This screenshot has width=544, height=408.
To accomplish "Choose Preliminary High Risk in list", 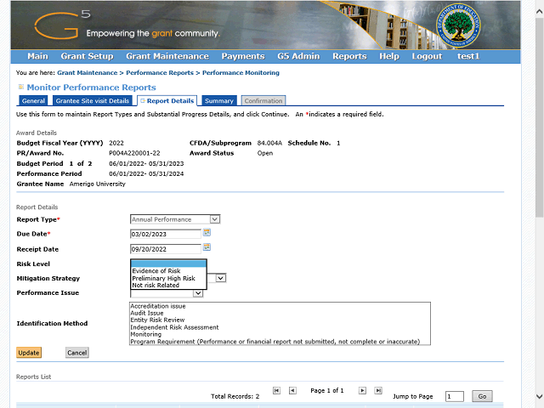I will pyautogui.click(x=163, y=279).
